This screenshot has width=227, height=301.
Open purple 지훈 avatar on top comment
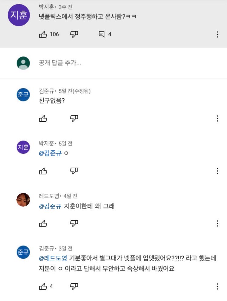19,15
